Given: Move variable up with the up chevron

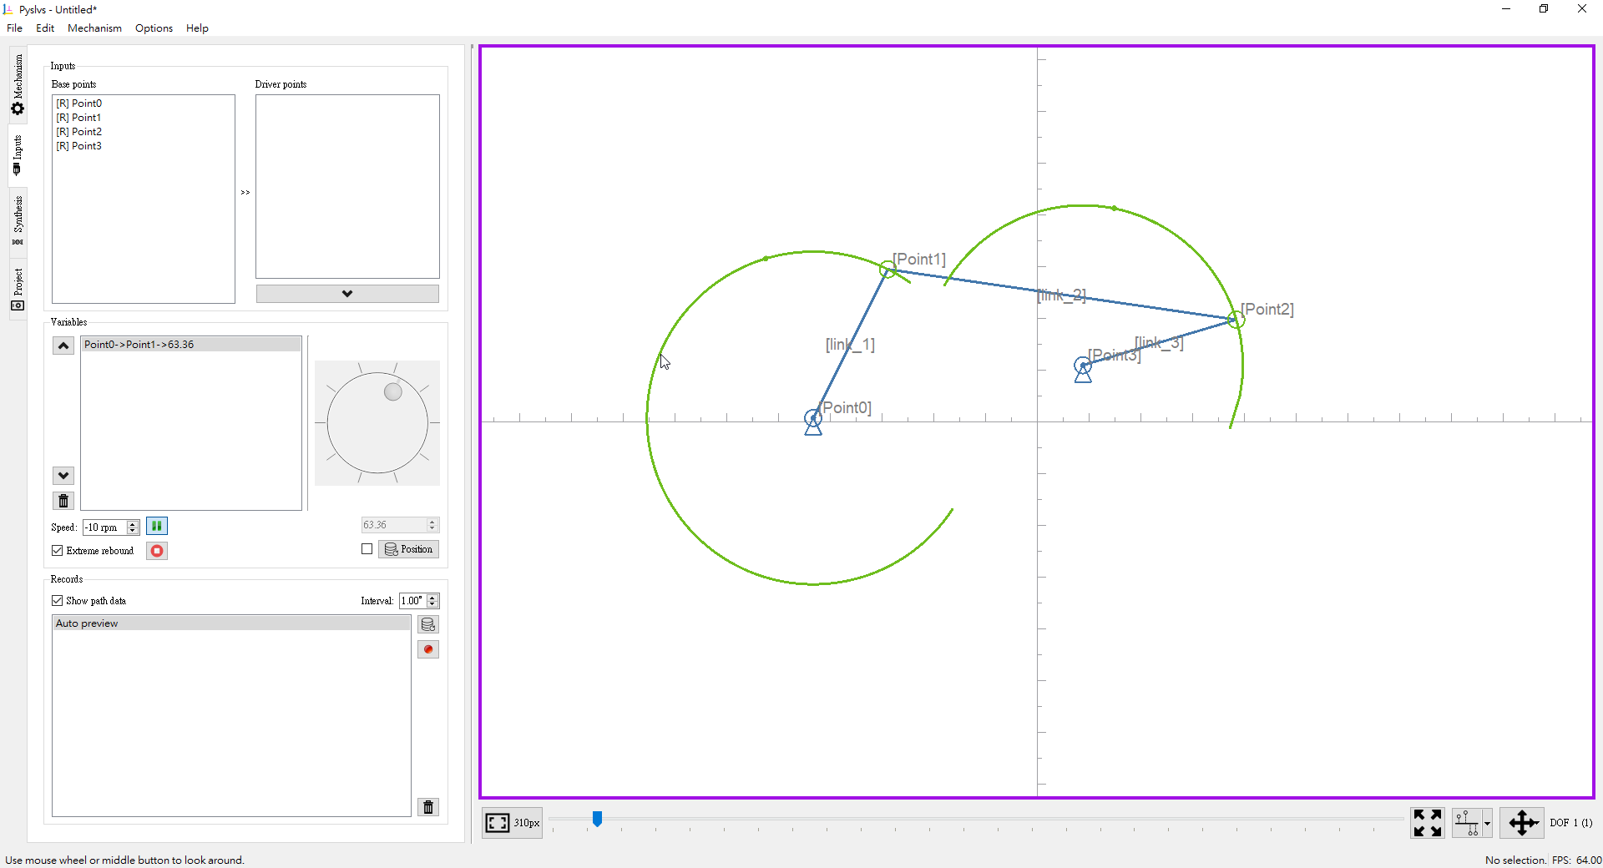Looking at the screenshot, I should point(63,346).
